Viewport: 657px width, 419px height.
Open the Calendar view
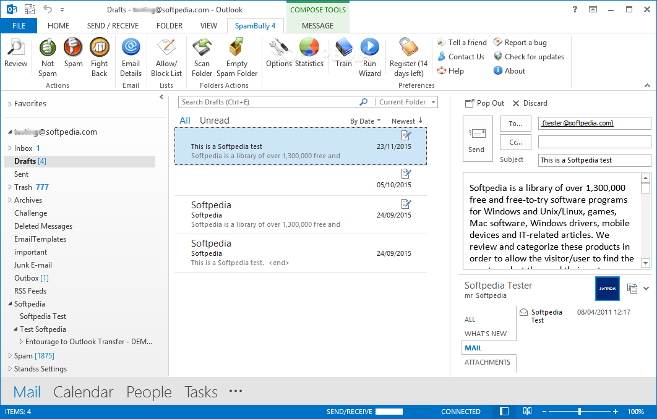point(84,392)
